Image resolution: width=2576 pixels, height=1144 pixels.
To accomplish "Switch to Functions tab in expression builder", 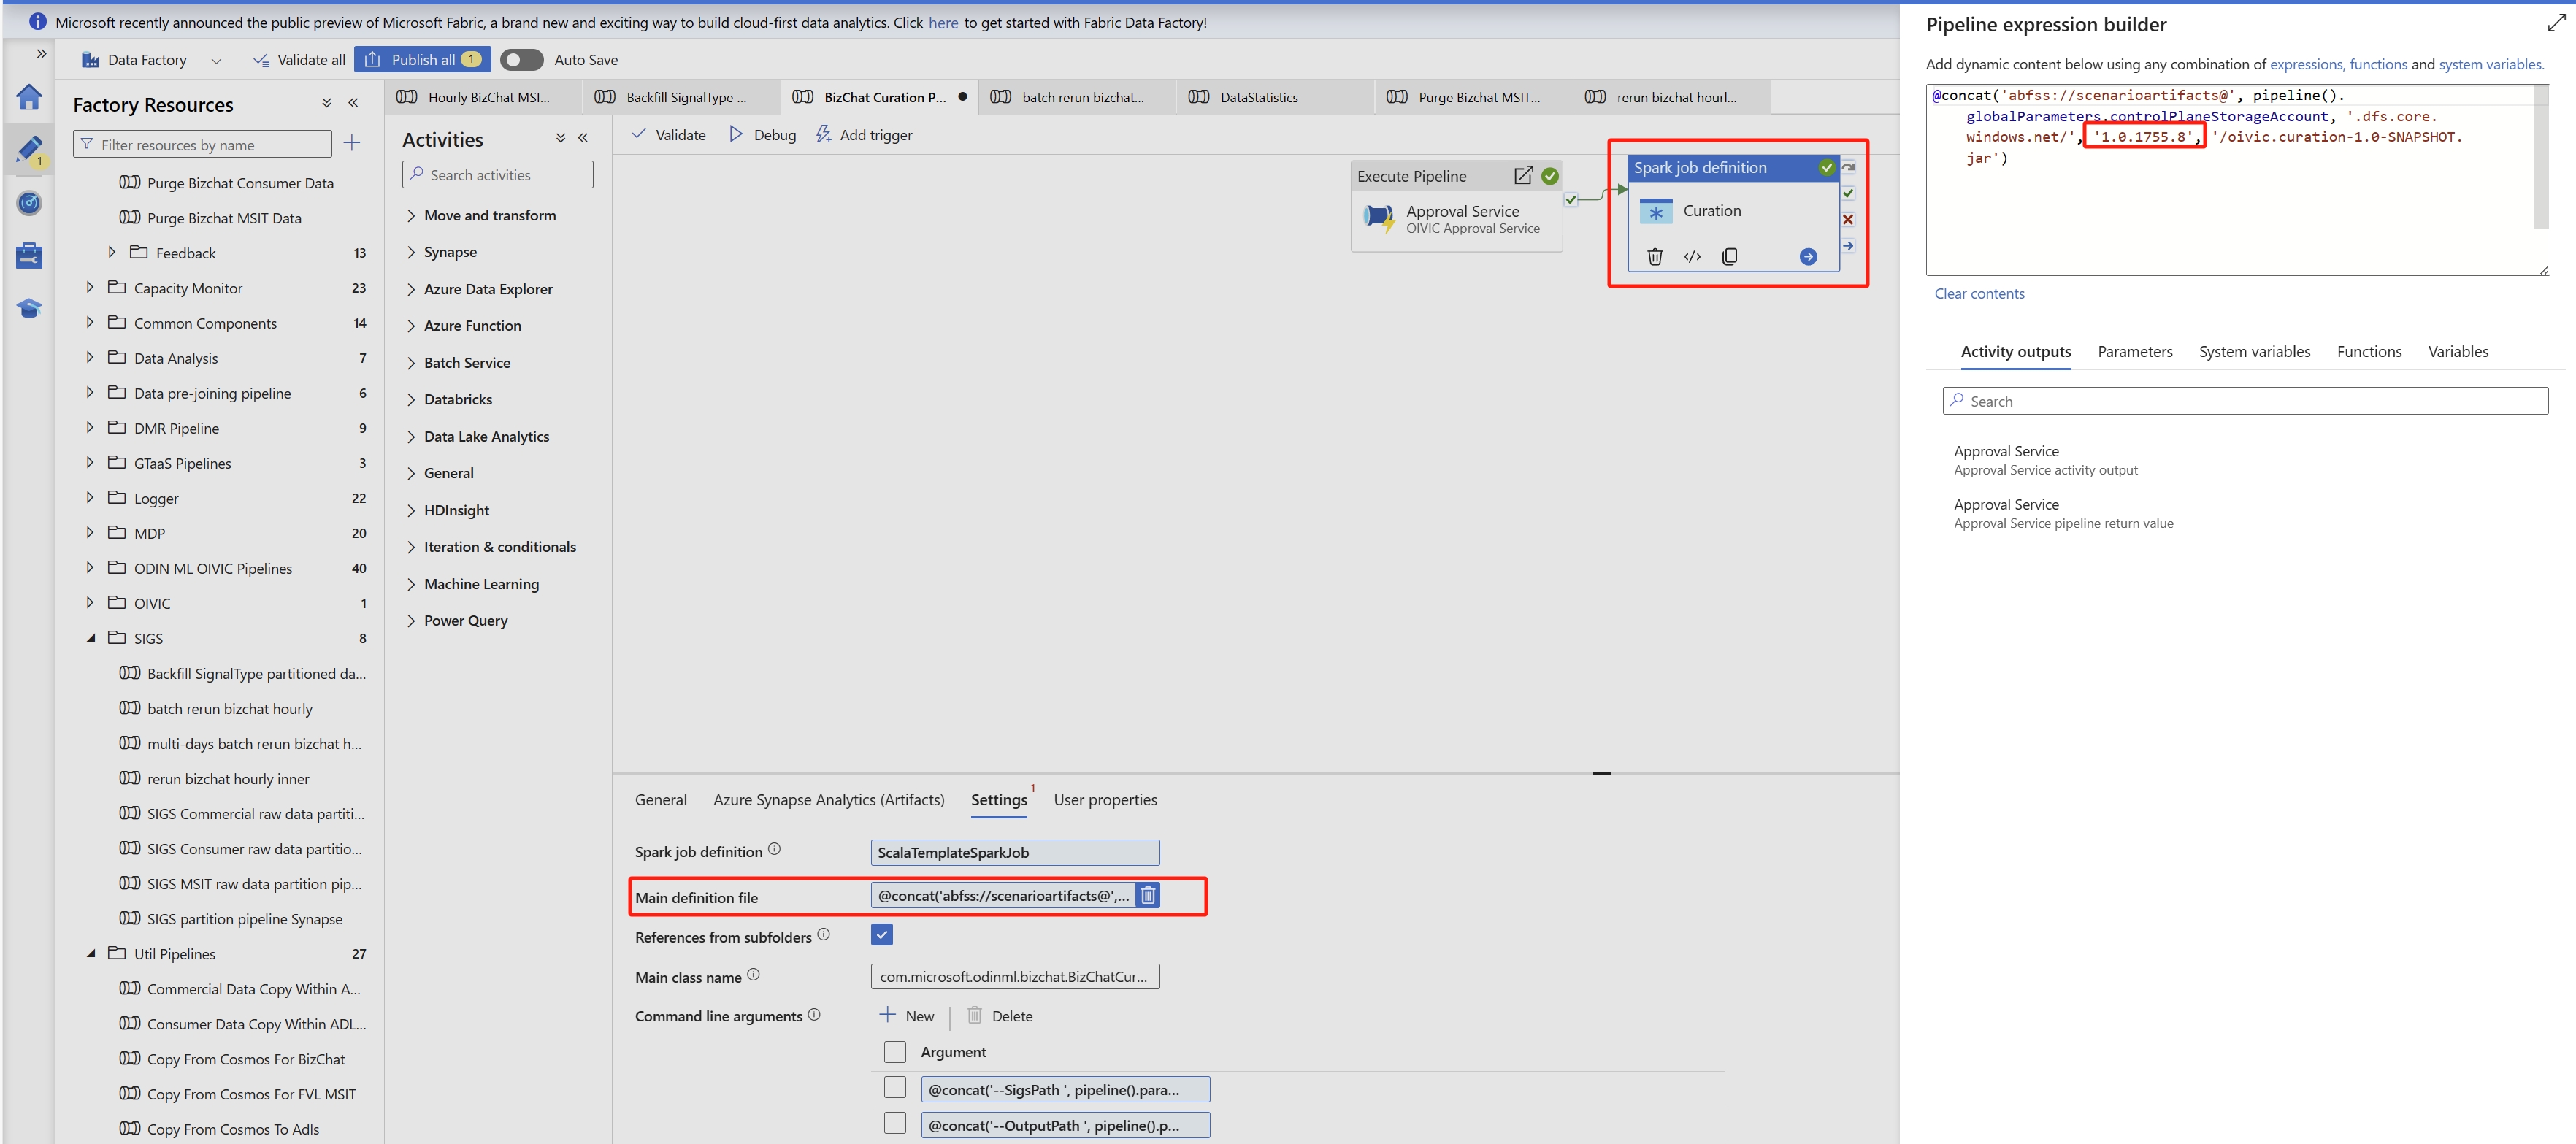I will coord(2369,352).
